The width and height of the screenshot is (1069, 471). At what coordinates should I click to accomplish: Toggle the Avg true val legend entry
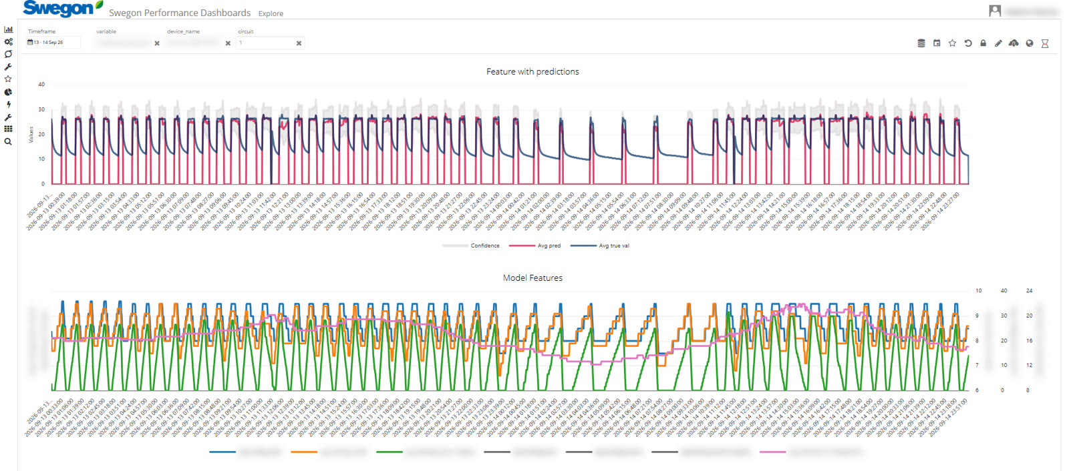(600, 246)
